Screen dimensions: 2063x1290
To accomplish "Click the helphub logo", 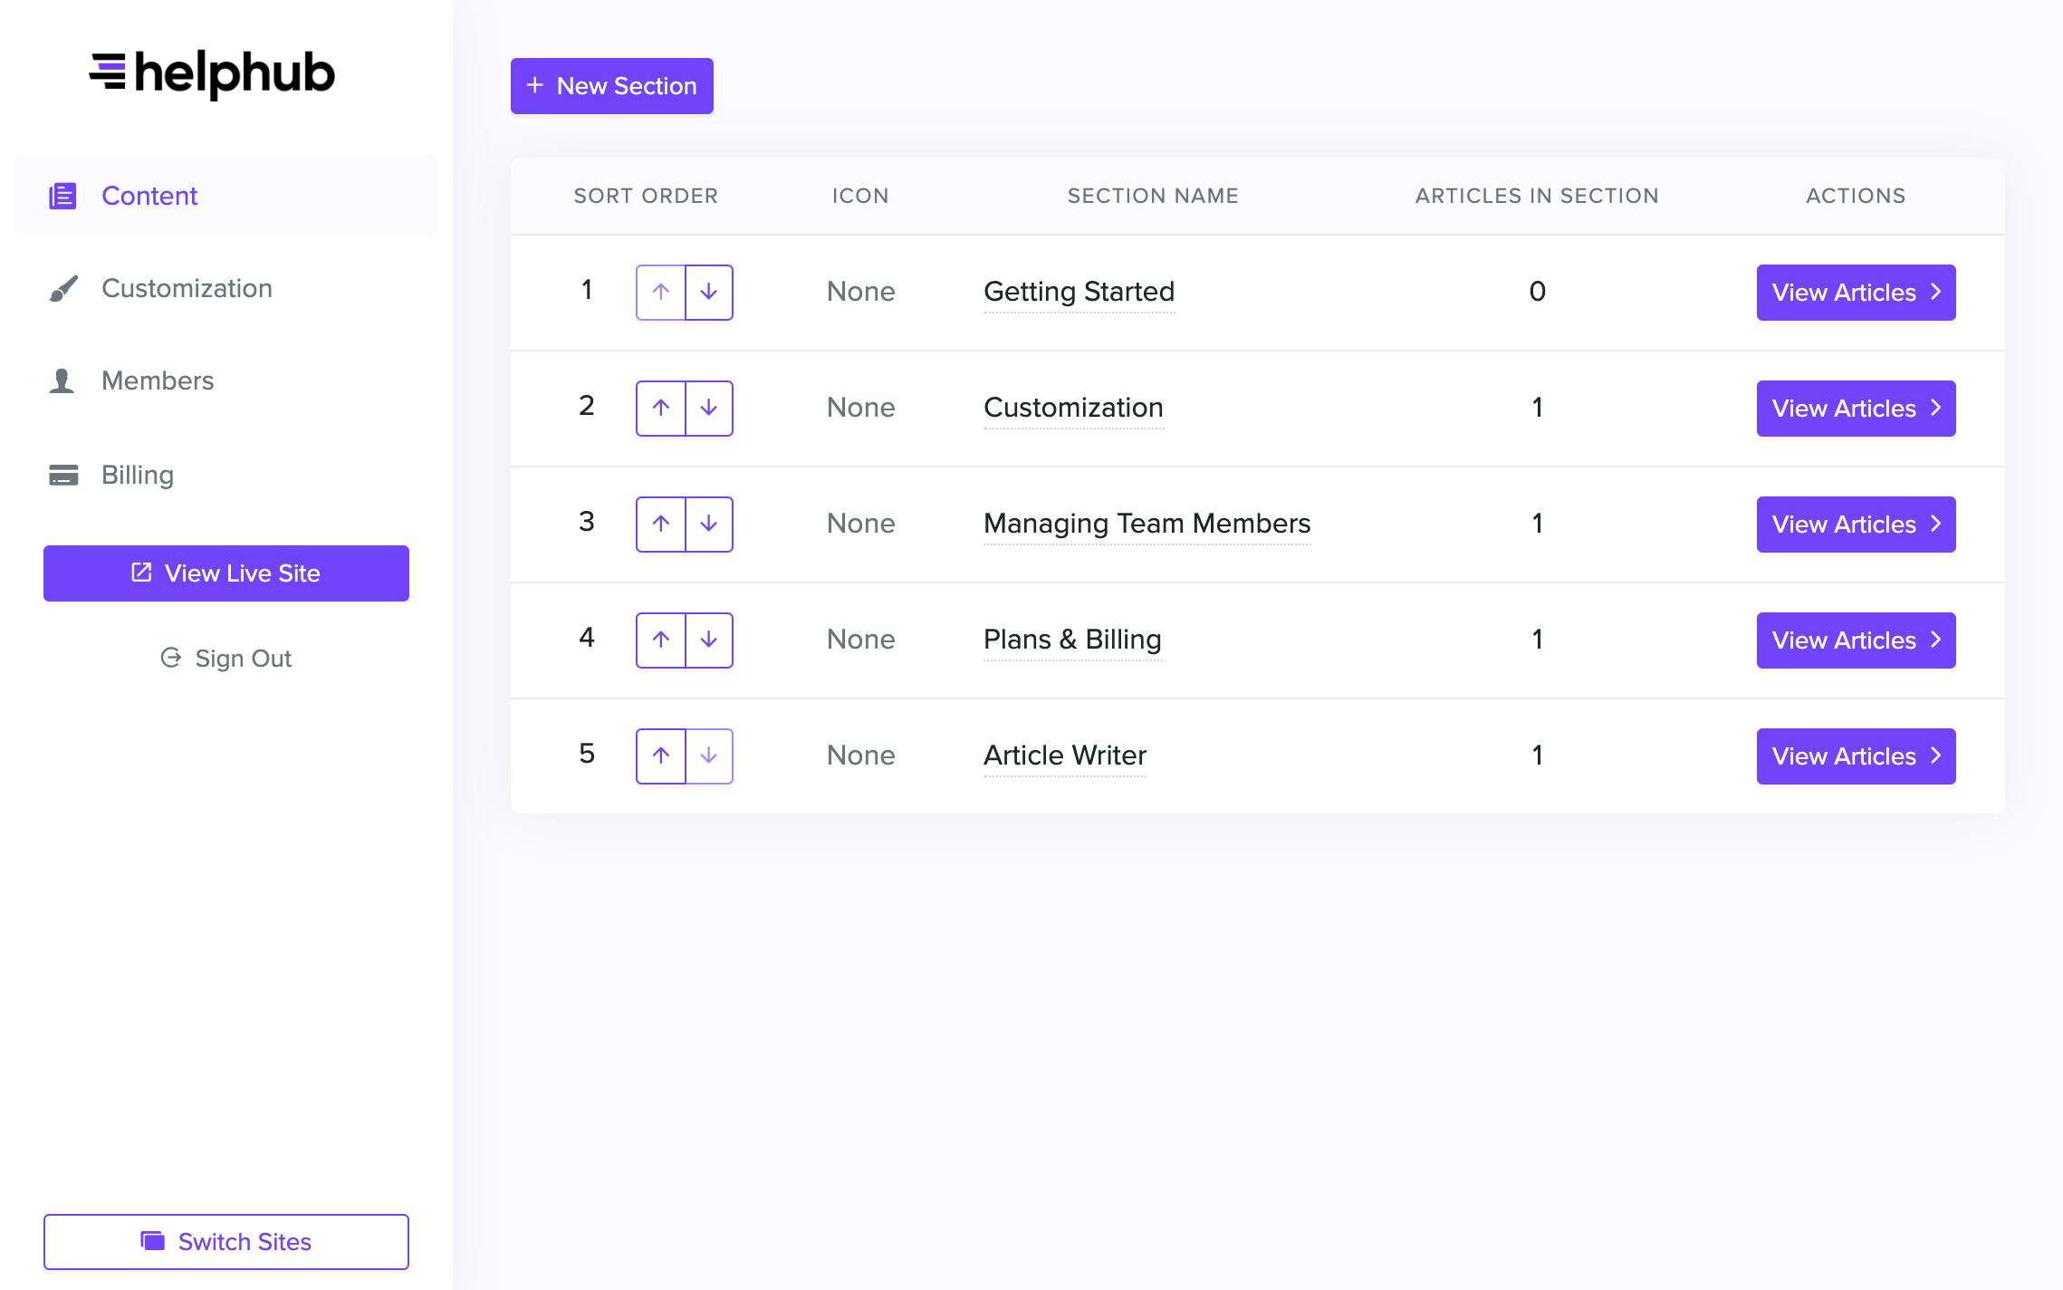I will (212, 73).
